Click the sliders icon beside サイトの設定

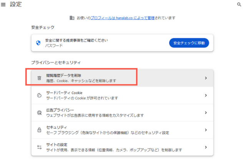pyautogui.click(x=39, y=147)
